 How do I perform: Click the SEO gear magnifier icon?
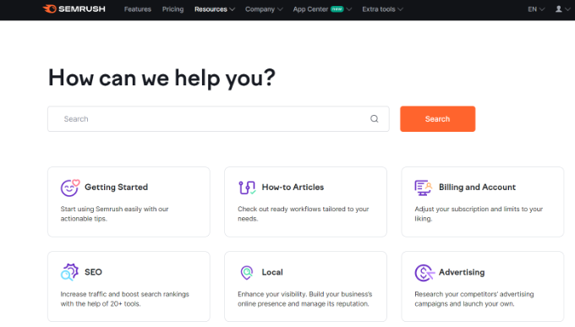click(69, 272)
